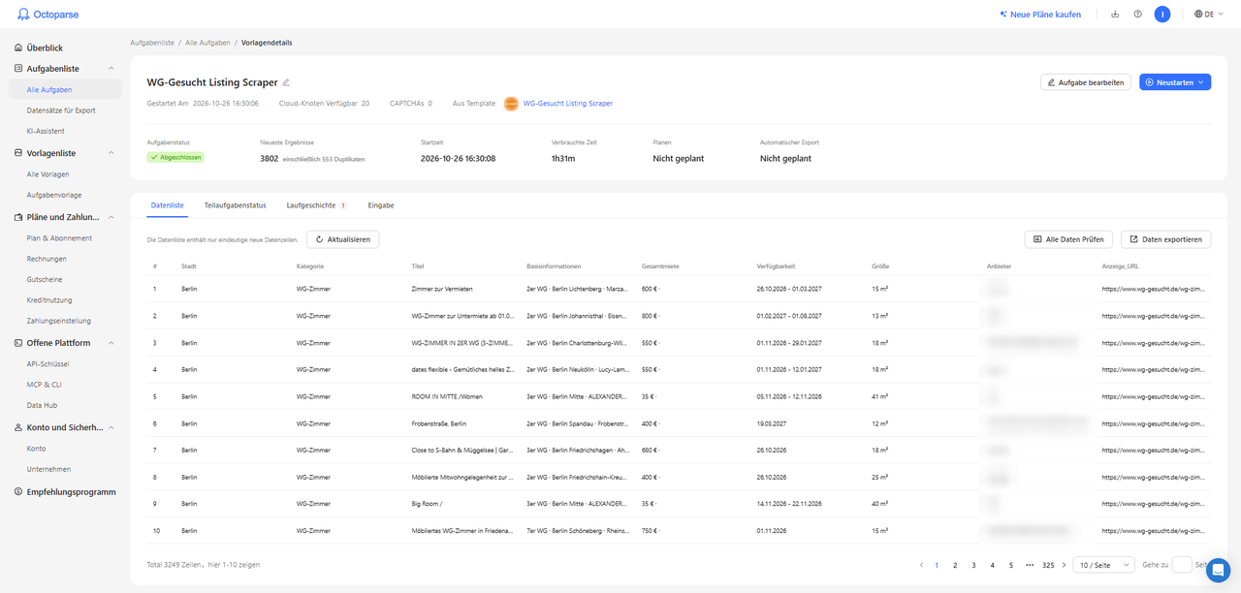Screen dimensions: 1241x593
Task: Open the Neustarten dropdown button
Action: tap(1175, 82)
